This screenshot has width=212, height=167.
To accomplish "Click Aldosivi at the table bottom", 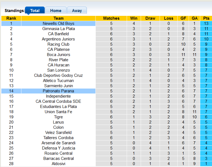I will point(58,164).
